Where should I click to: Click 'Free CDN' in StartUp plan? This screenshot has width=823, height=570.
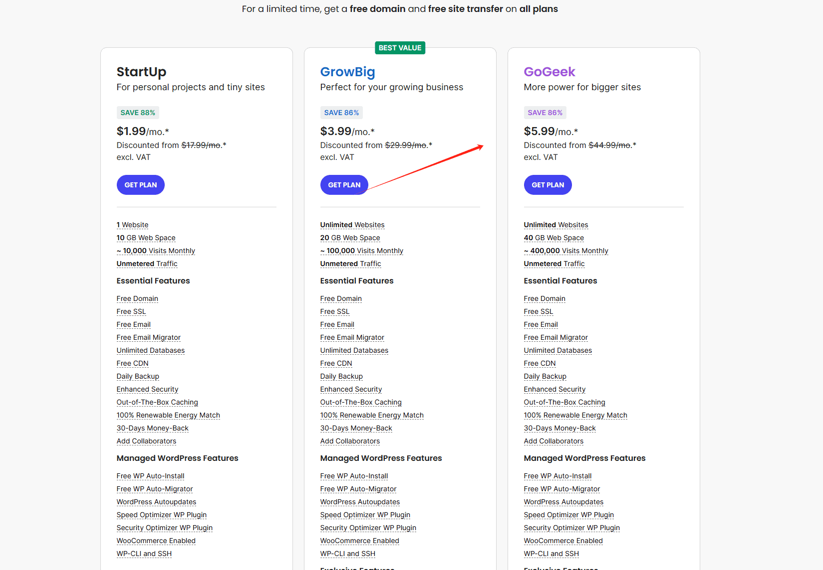pyautogui.click(x=133, y=363)
